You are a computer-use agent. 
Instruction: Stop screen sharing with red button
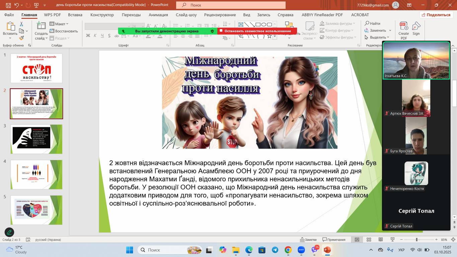(257, 31)
